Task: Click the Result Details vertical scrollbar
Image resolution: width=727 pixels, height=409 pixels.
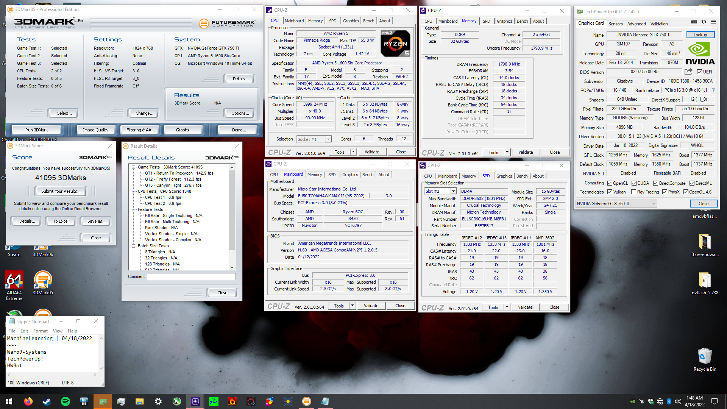Action: (x=232, y=217)
